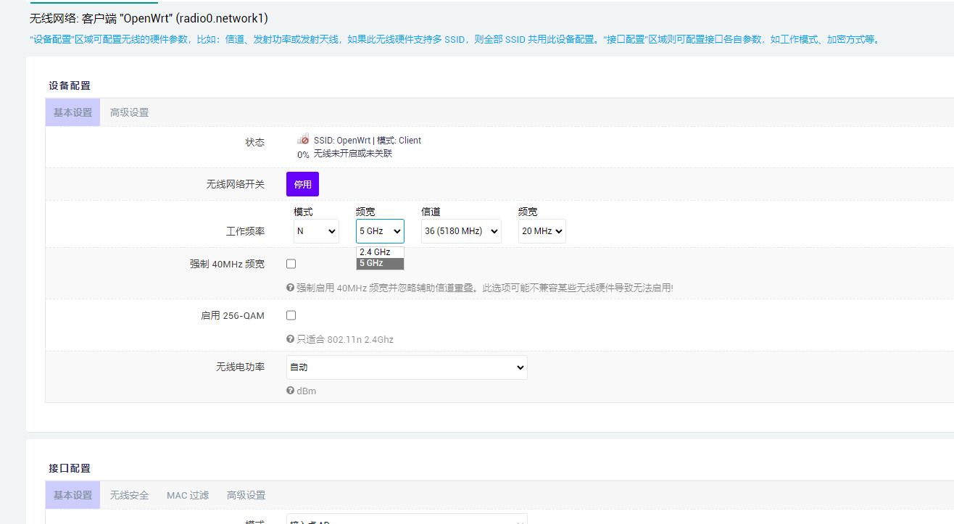Switch to the MAC 过滤 tab
The width and height of the screenshot is (954, 524).
click(187, 494)
